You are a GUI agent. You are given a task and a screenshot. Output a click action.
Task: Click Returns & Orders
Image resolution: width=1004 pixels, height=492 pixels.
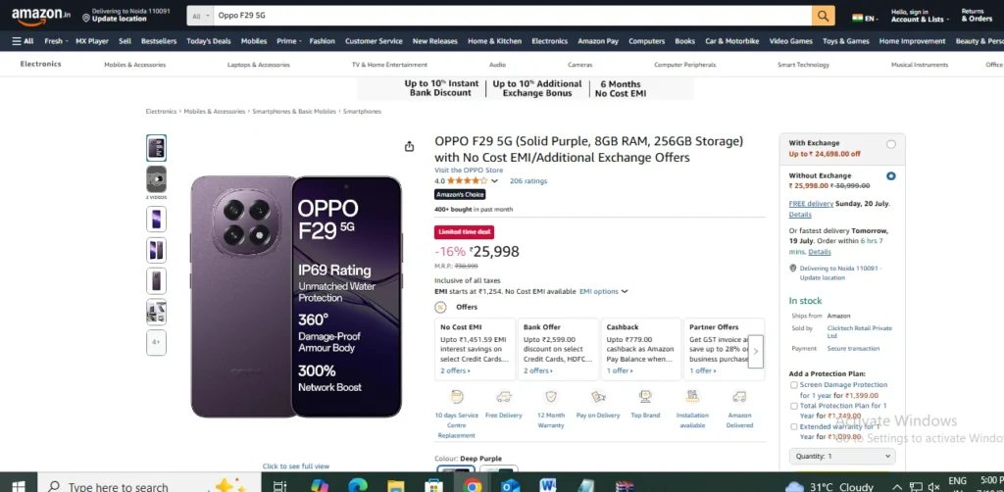tap(977, 16)
